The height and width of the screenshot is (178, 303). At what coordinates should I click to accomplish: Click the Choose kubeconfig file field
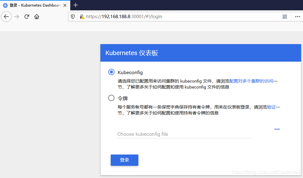[x=184, y=134]
